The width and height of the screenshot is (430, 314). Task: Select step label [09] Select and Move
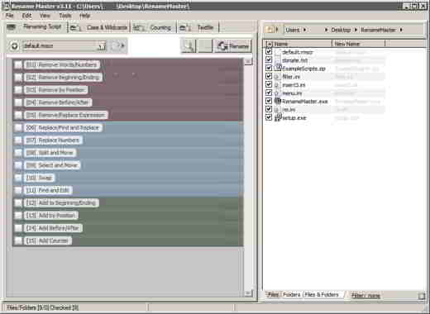pos(52,165)
